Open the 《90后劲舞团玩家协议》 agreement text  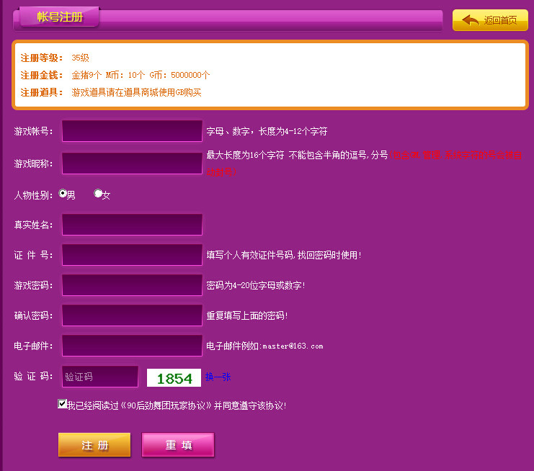[x=166, y=405]
